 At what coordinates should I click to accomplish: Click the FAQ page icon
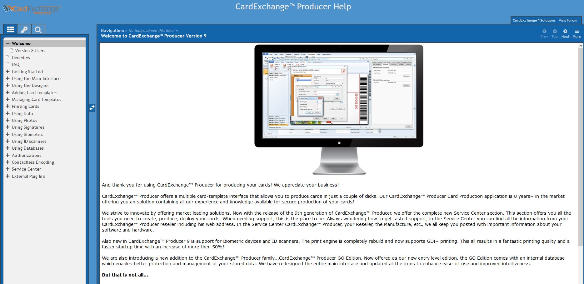(8, 64)
